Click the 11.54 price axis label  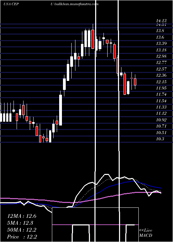[161, 101]
